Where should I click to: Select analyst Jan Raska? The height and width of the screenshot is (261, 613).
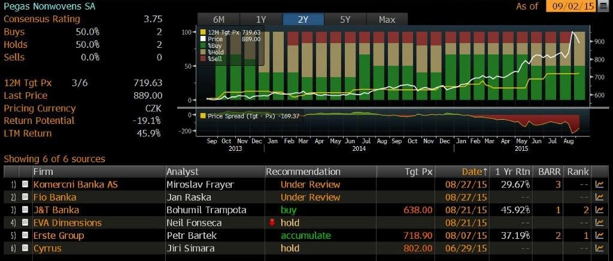coord(189,198)
